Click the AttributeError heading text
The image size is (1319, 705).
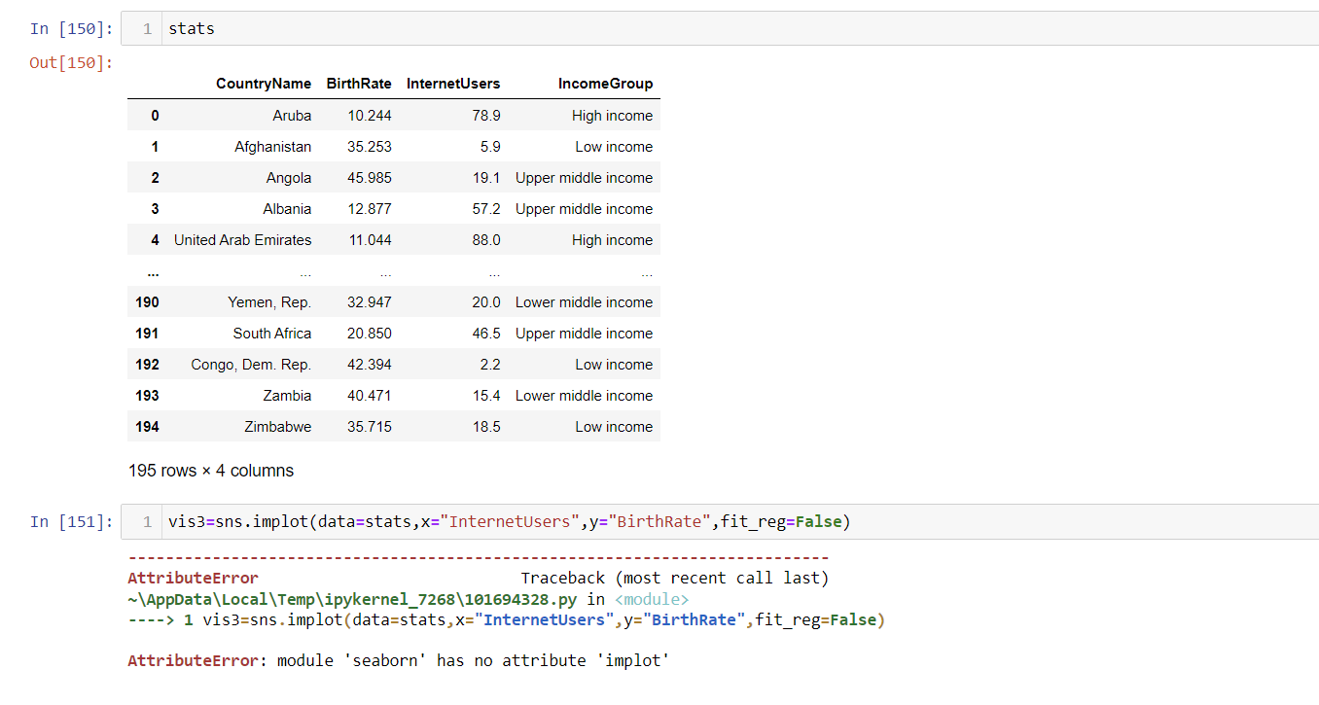(x=193, y=577)
